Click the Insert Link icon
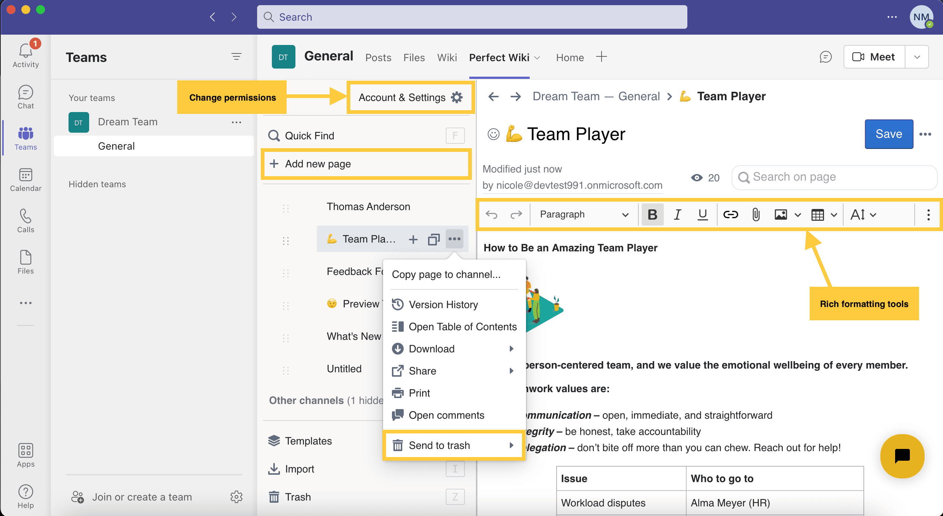 (730, 214)
